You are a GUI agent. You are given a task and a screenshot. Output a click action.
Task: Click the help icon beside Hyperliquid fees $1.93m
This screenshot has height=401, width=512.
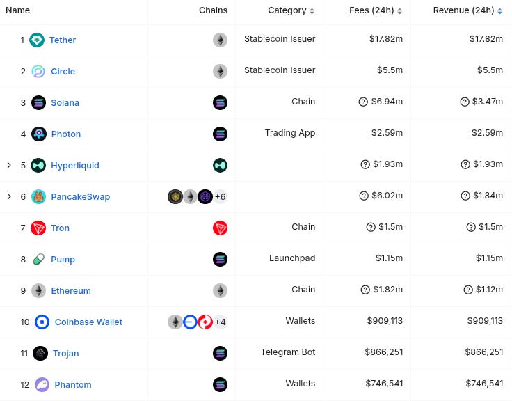(x=365, y=164)
